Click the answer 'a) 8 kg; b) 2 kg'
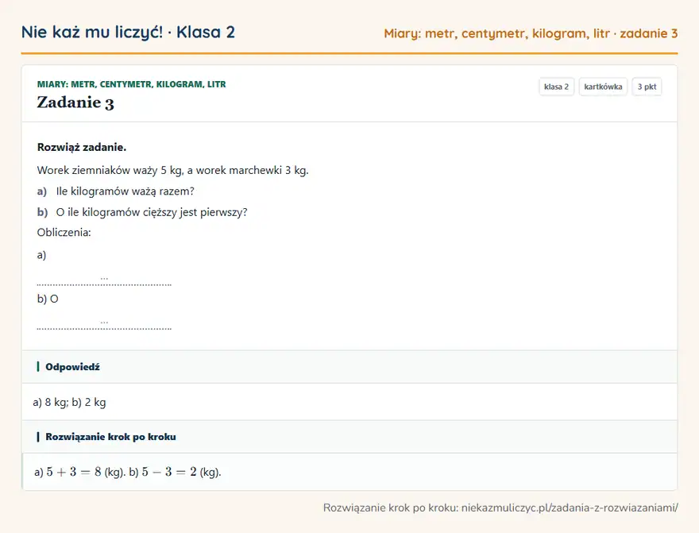The height and width of the screenshot is (533, 699). coord(70,403)
